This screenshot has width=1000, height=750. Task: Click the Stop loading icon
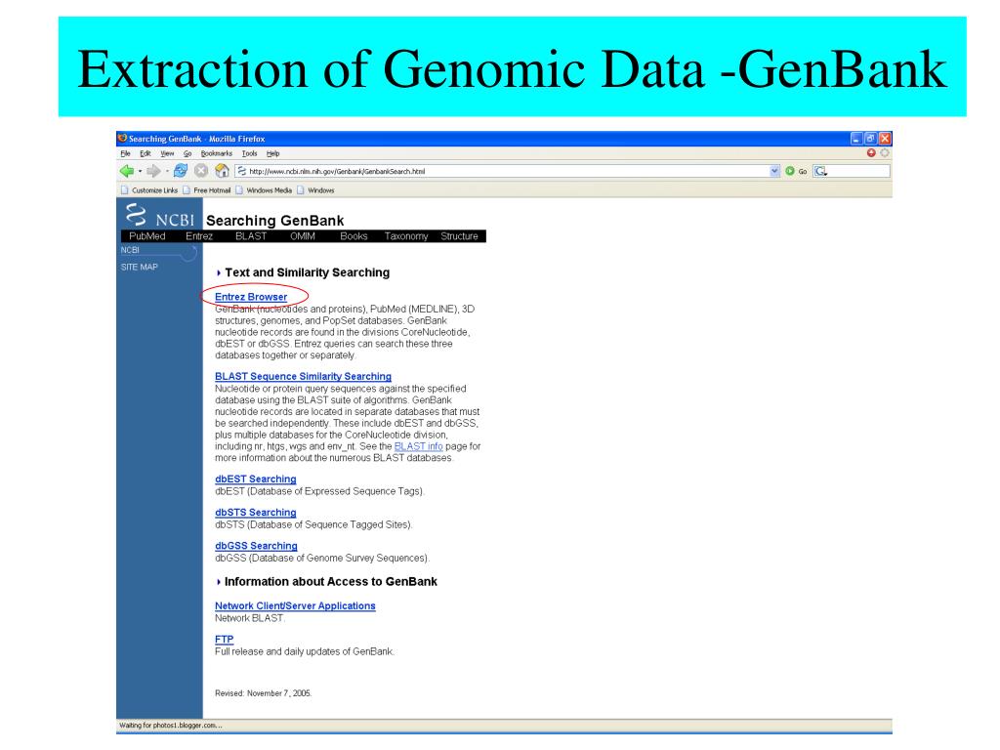point(201,171)
